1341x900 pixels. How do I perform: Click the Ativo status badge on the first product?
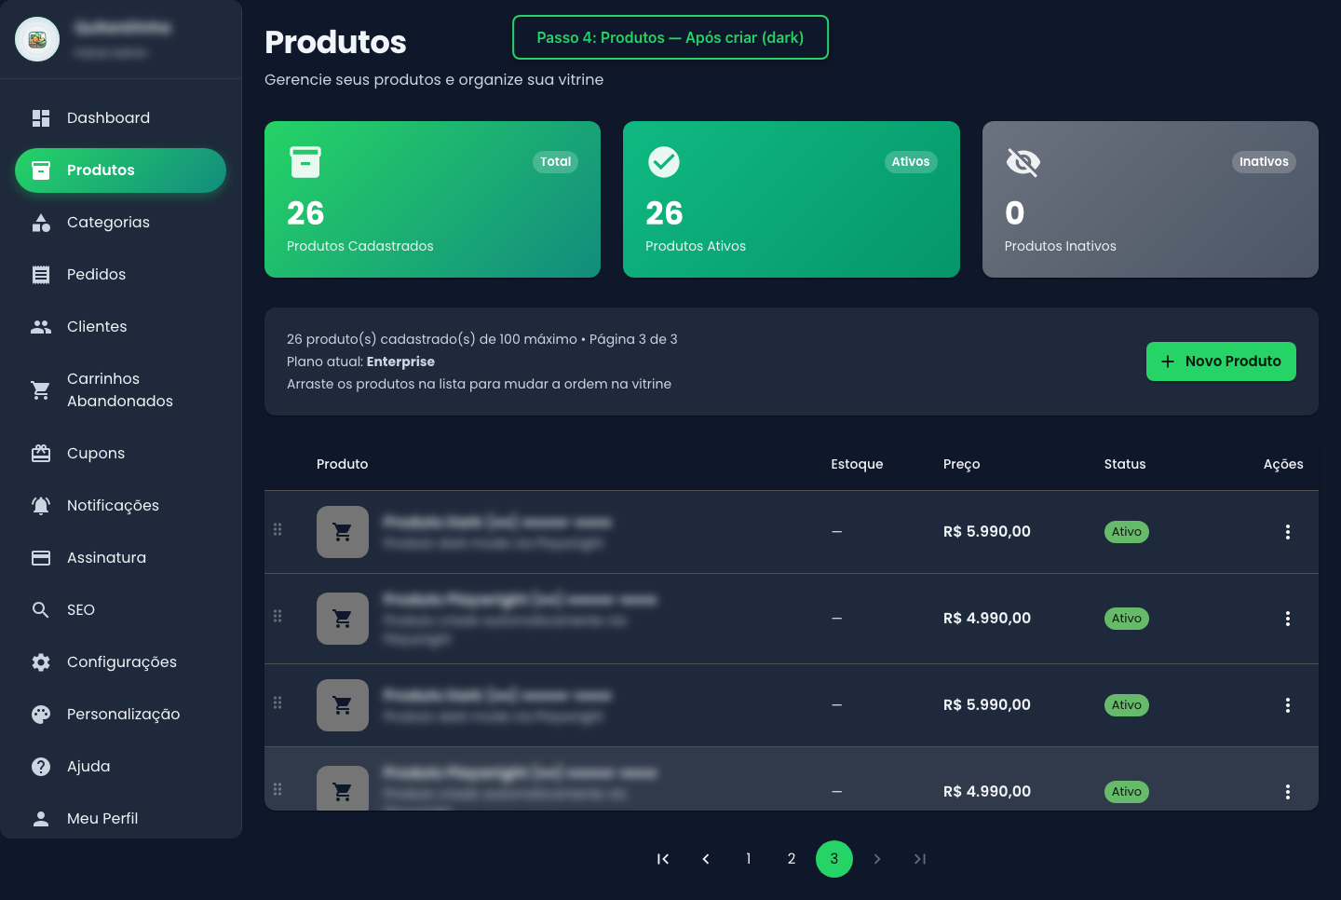1126,531
